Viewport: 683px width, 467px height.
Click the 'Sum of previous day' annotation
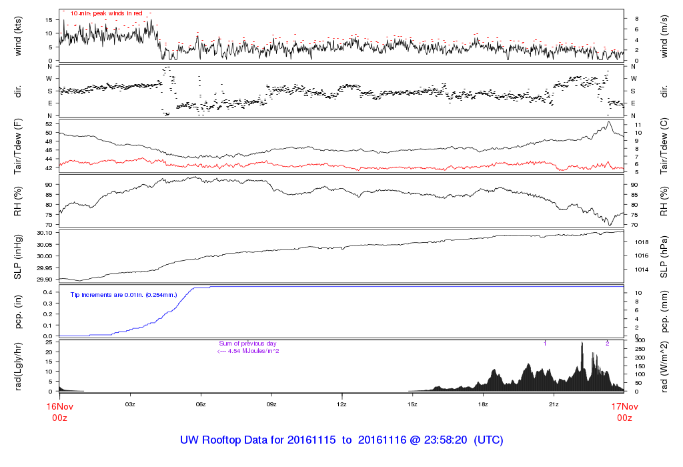click(247, 343)
